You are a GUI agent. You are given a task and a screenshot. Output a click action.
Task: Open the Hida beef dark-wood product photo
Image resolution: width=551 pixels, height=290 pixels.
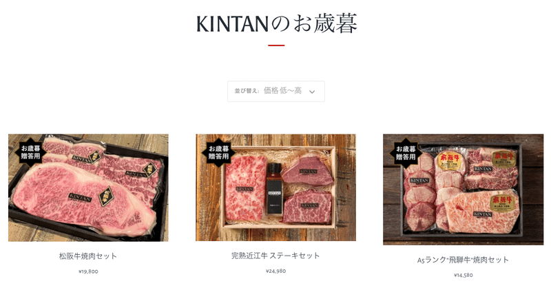(463, 189)
